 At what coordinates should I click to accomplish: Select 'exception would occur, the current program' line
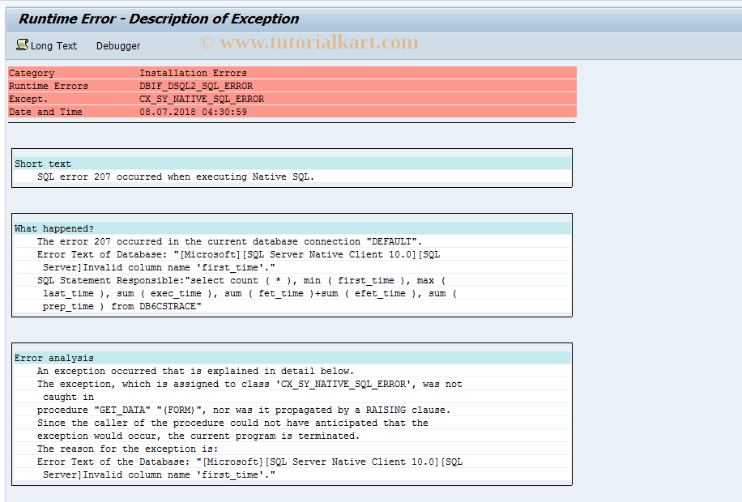pyautogui.click(x=198, y=436)
